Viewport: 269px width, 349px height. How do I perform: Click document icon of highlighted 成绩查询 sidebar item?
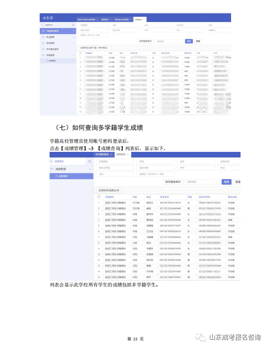click(57, 176)
